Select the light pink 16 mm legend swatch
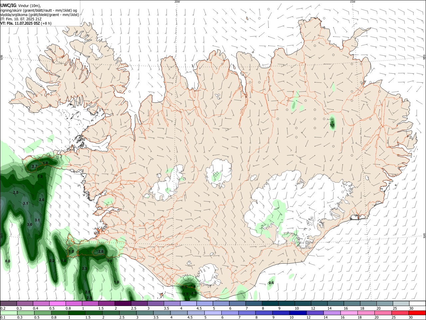 pos(349,313)
